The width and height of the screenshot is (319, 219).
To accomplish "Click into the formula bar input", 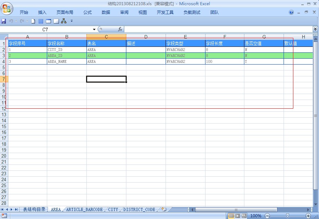I will point(218,29).
